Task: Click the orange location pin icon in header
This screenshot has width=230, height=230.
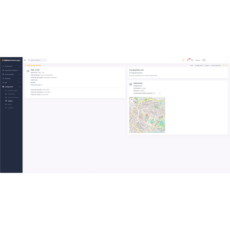Action: tap(183, 60)
